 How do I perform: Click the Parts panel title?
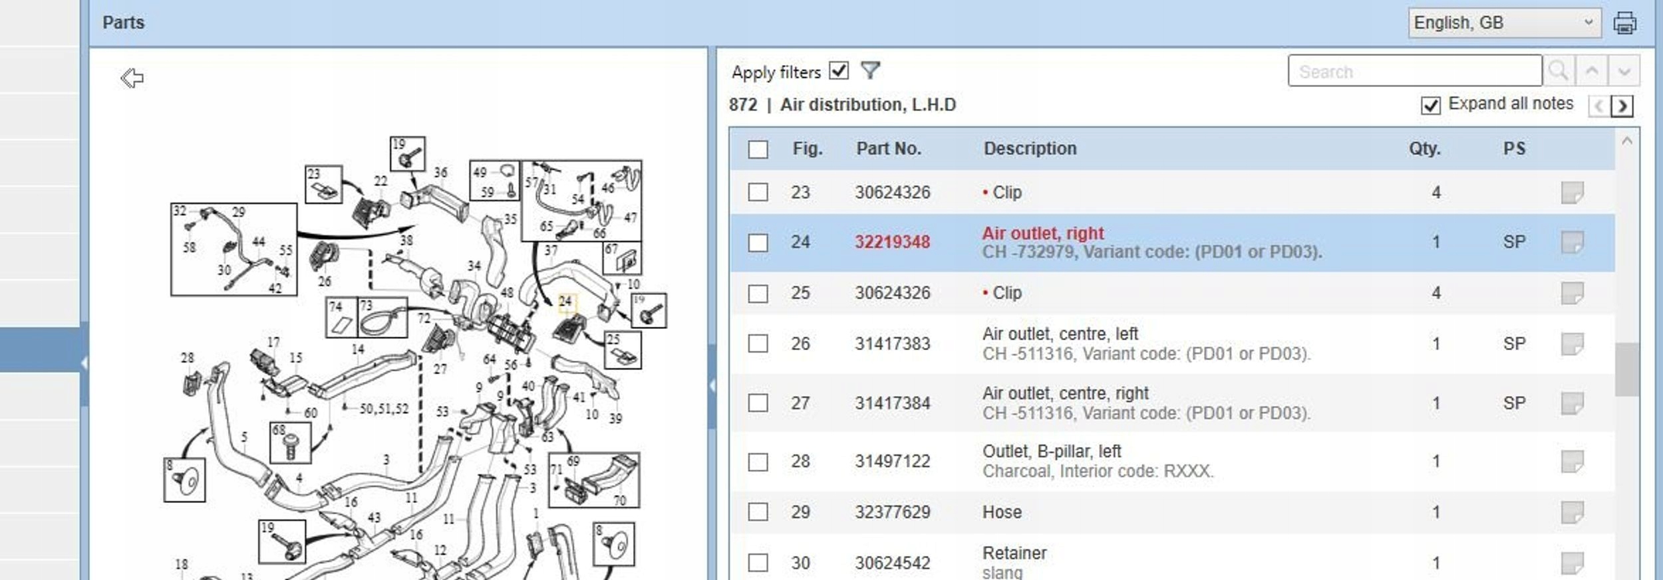coord(123,23)
